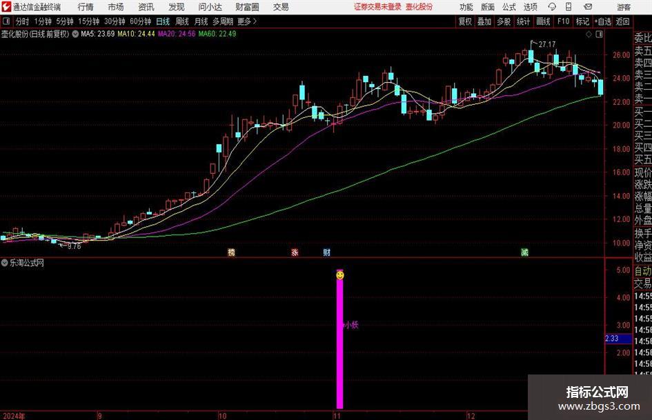Click the 减 event marker
652x420 pixels.
coord(525,252)
